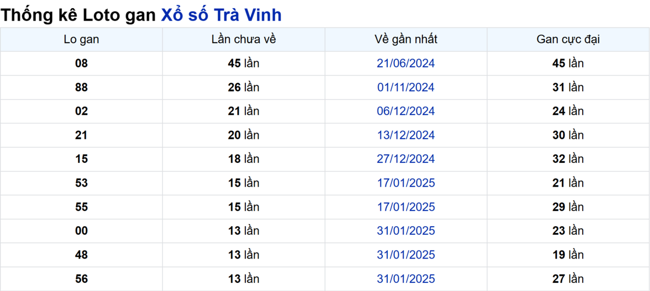
Task: Click the Về gần nhất column header
Action: point(406,39)
